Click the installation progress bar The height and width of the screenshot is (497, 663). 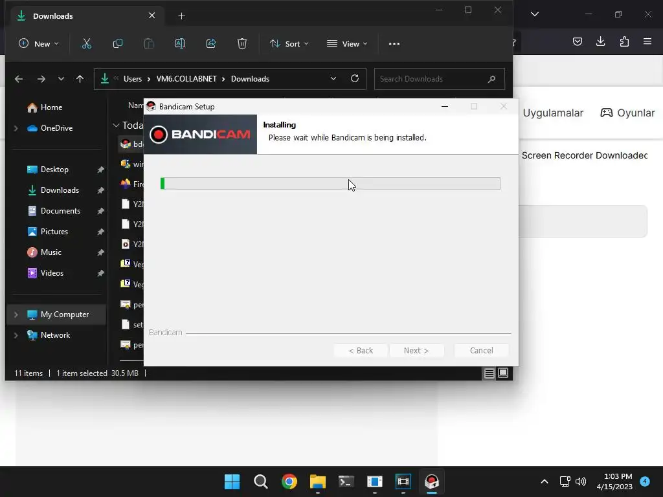(330, 183)
